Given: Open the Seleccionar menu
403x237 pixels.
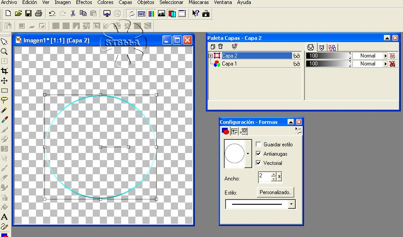Looking at the screenshot, I should pos(171,3).
